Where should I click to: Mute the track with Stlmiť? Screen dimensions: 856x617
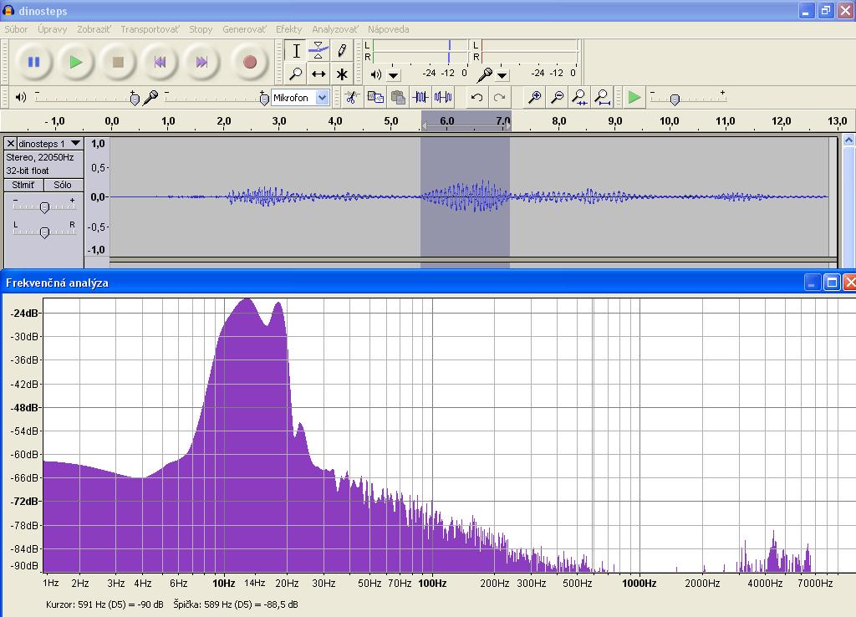point(23,185)
